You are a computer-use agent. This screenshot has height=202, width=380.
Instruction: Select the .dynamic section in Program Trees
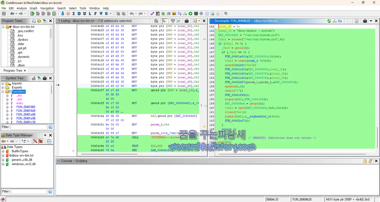point(23,57)
